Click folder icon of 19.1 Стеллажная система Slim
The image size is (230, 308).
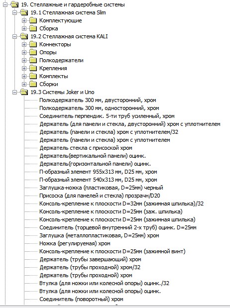coord(24,12)
